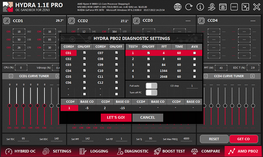This screenshot has height=157, width=263.
Task: Click the globe language icon
Action: pos(178,7)
